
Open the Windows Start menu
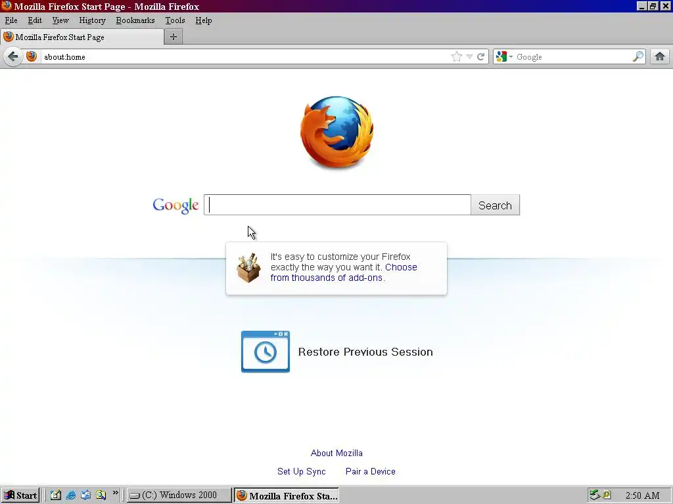[20, 495]
